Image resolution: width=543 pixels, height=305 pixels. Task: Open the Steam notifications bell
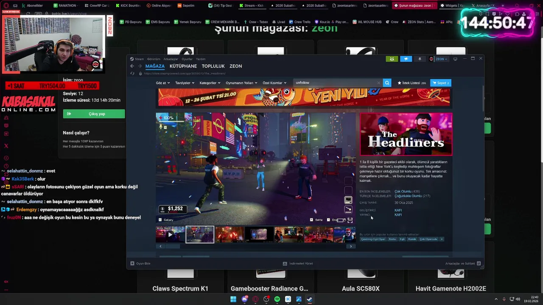tap(420, 59)
